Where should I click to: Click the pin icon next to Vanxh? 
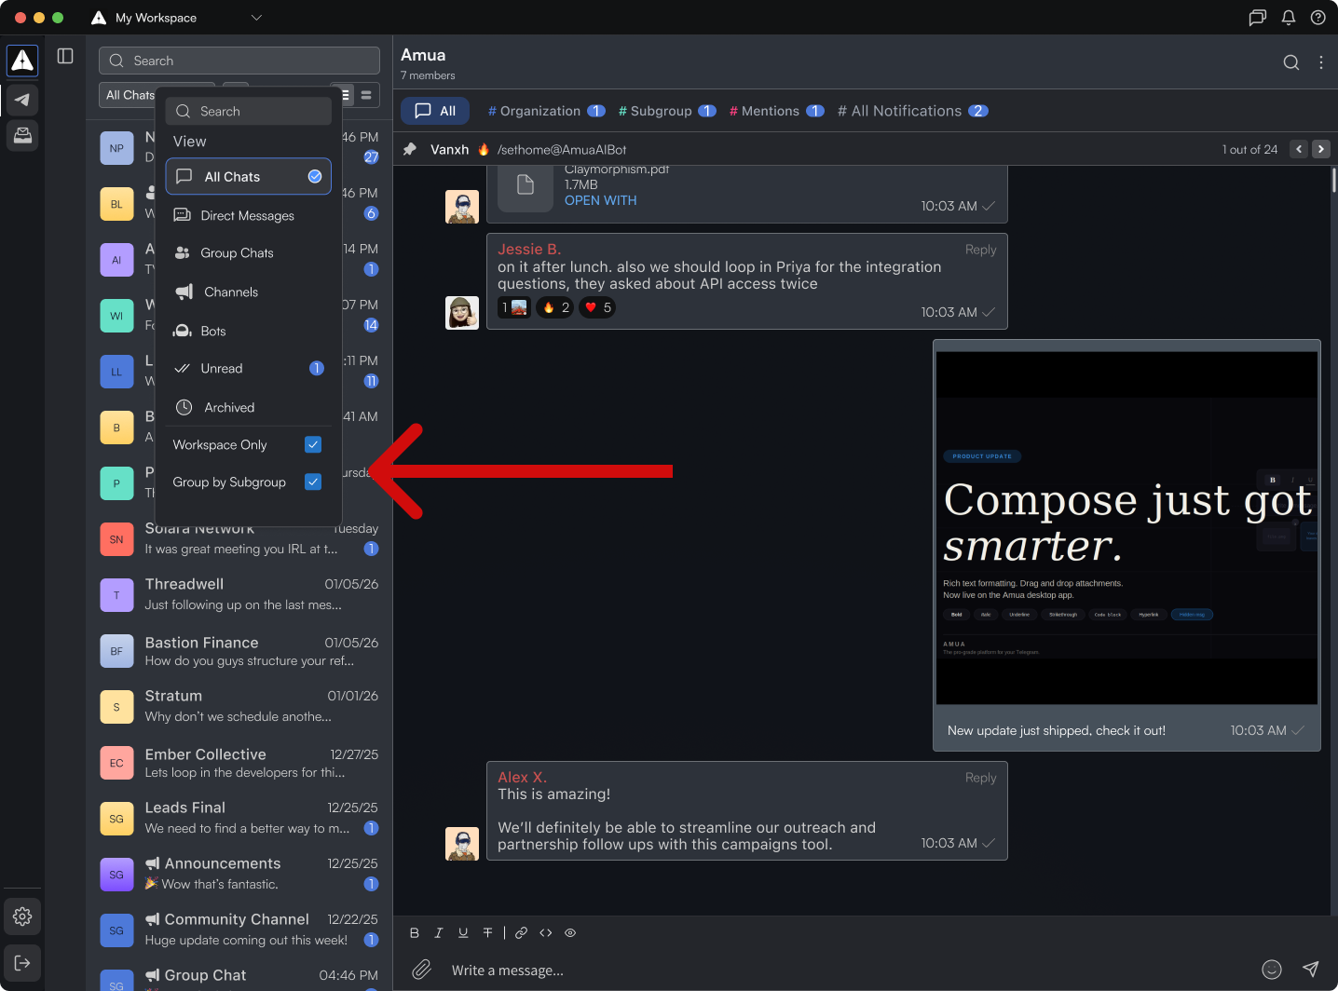(410, 149)
